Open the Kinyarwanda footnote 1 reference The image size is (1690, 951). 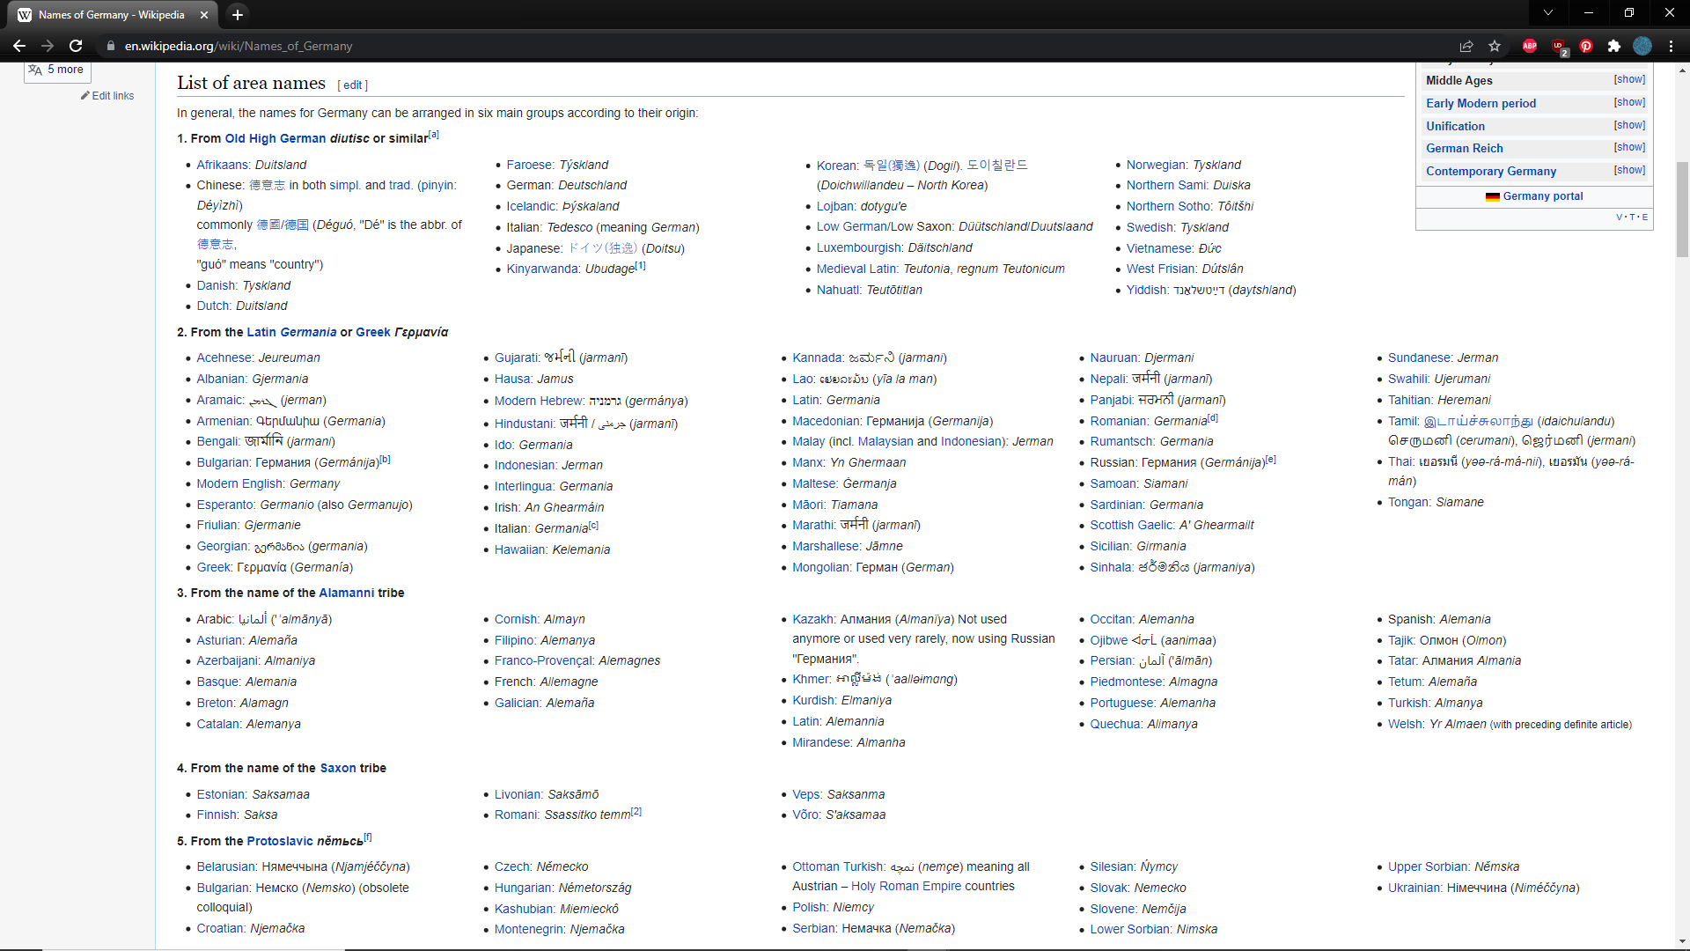(x=640, y=265)
